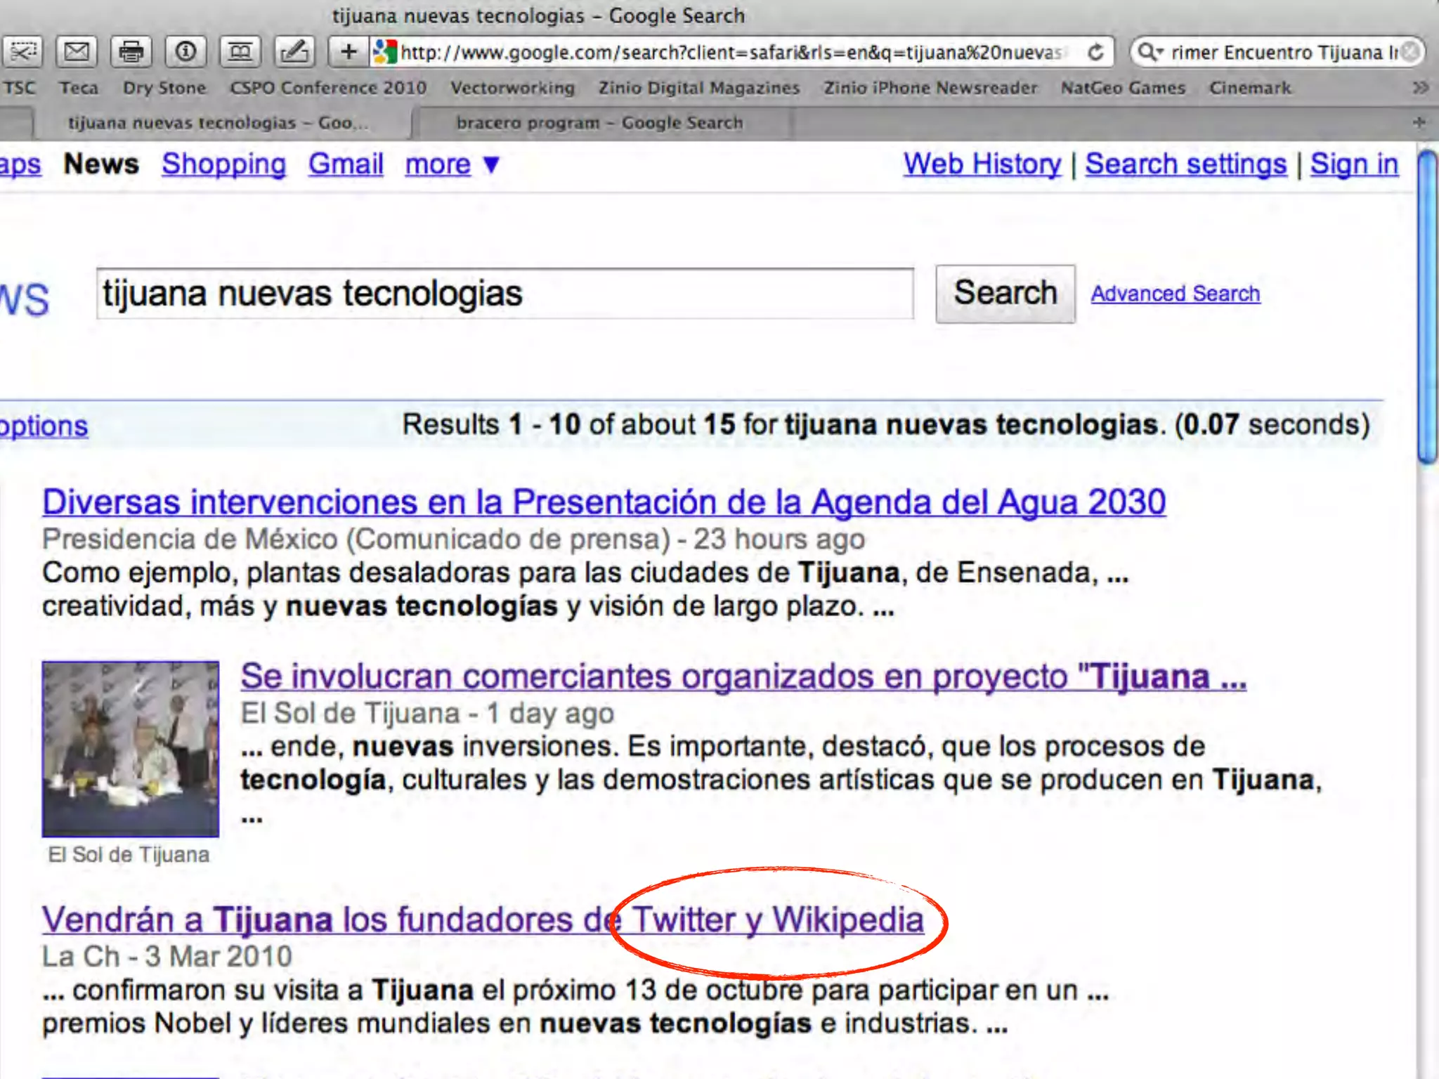Click the pencil edit toolbar icon

(x=294, y=51)
